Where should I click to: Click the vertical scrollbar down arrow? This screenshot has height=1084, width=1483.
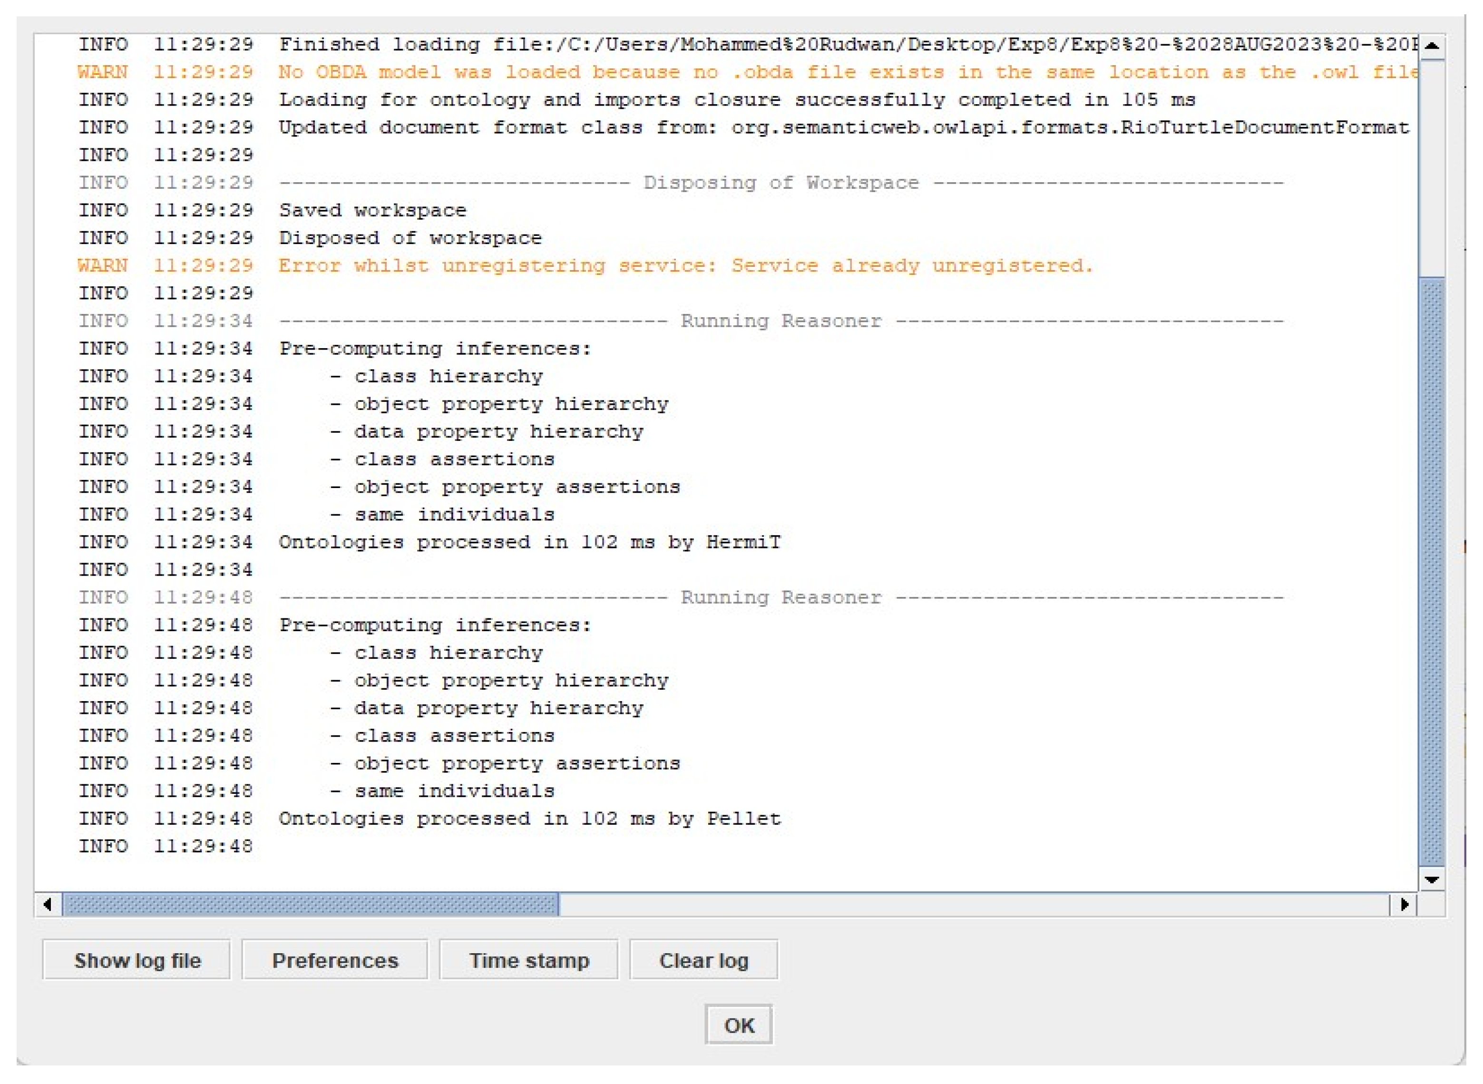click(1432, 879)
